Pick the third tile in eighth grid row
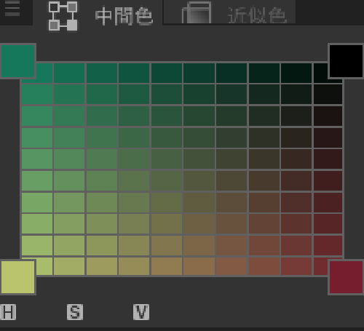Viewport: 364px width, 331px height. coord(102,224)
